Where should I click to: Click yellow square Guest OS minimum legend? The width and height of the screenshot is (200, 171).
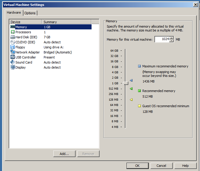coord(140,106)
